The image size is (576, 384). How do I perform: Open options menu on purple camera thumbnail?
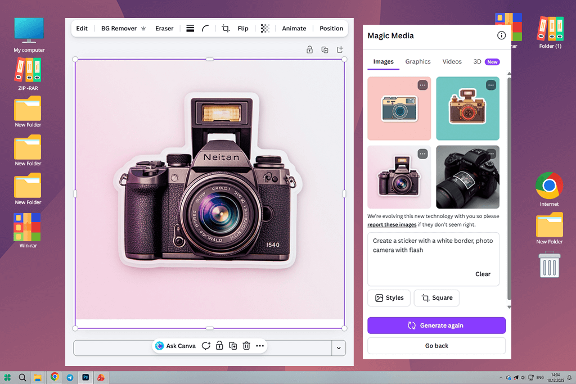pos(423,154)
